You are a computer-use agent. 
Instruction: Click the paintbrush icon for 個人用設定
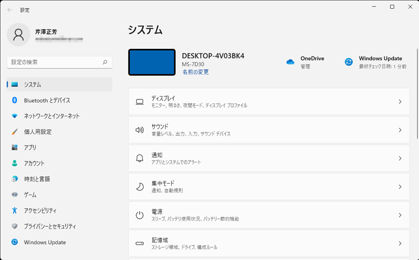pos(15,131)
